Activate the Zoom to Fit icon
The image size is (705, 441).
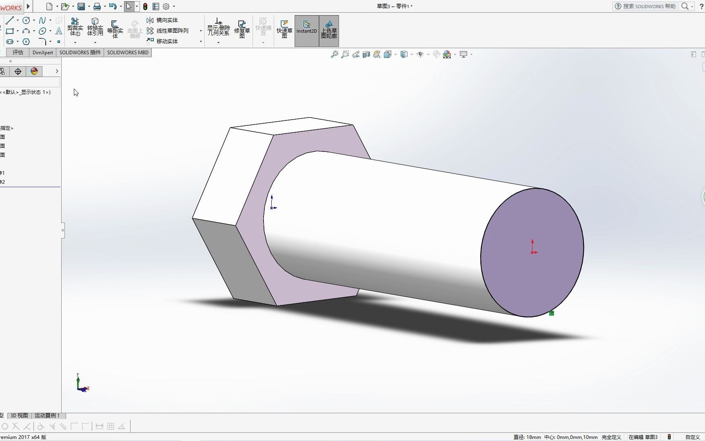tap(335, 54)
